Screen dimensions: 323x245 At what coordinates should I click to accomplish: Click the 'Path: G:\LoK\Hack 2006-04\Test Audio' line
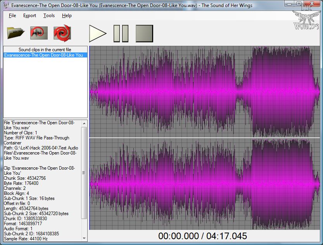coord(41,148)
